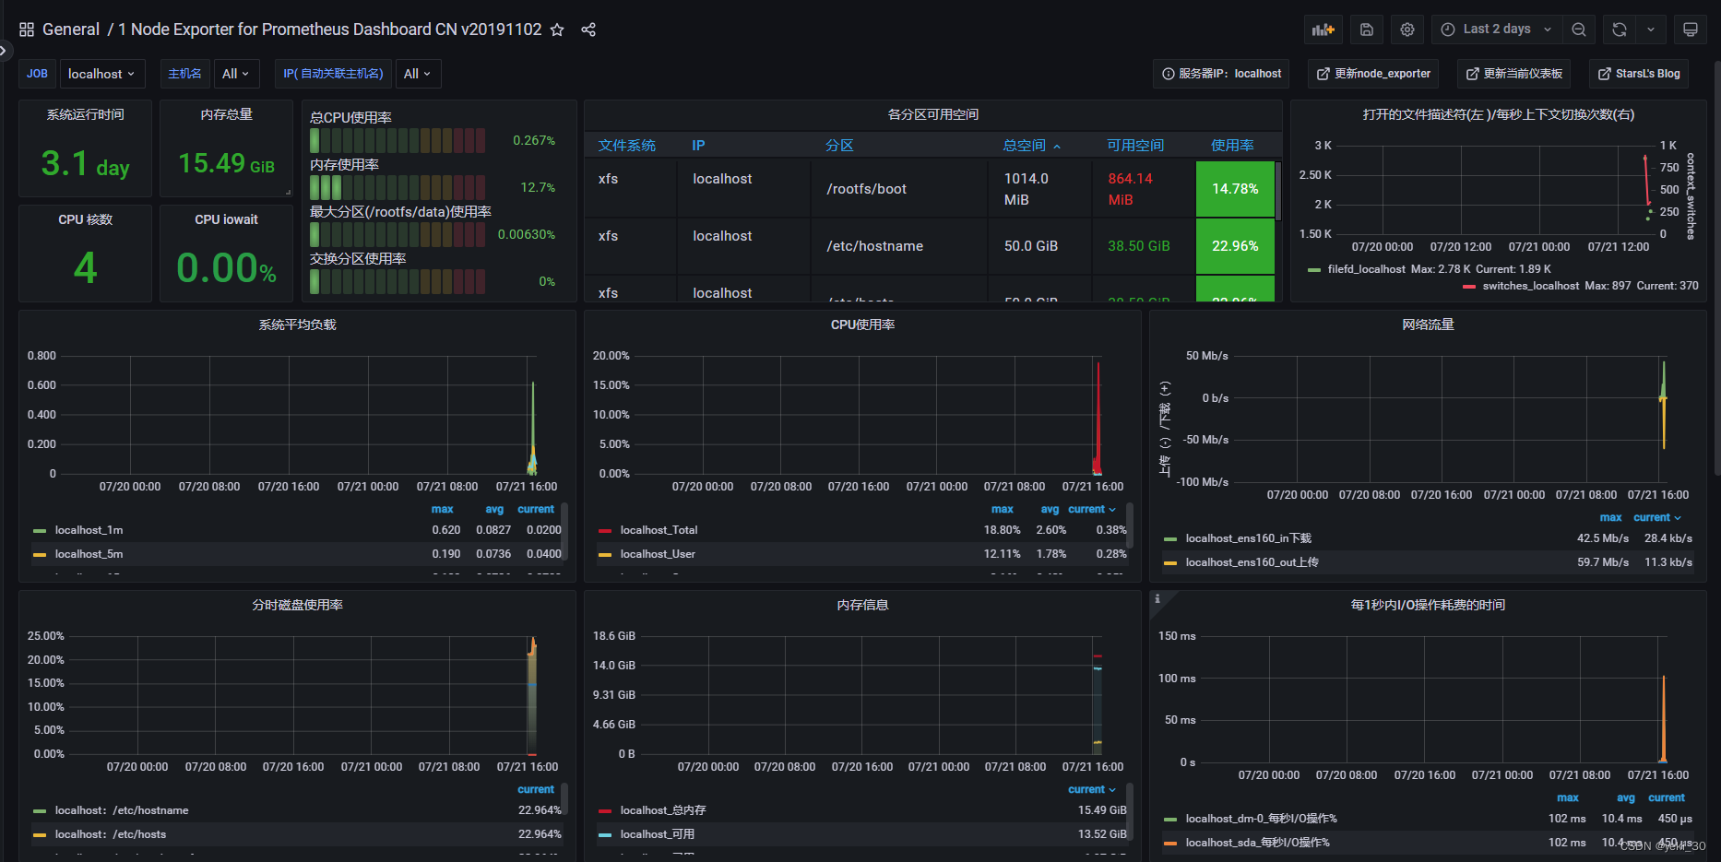The height and width of the screenshot is (862, 1721).
Task: Expand the collapsed side menu chevron
Action: pyautogui.click(x=5, y=51)
